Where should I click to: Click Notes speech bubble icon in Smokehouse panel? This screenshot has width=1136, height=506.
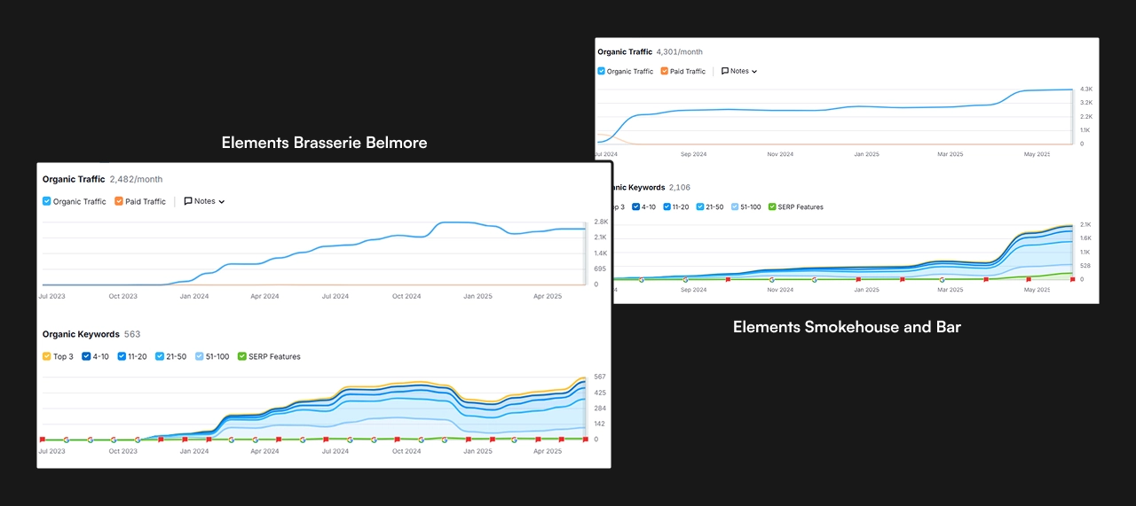coord(725,71)
